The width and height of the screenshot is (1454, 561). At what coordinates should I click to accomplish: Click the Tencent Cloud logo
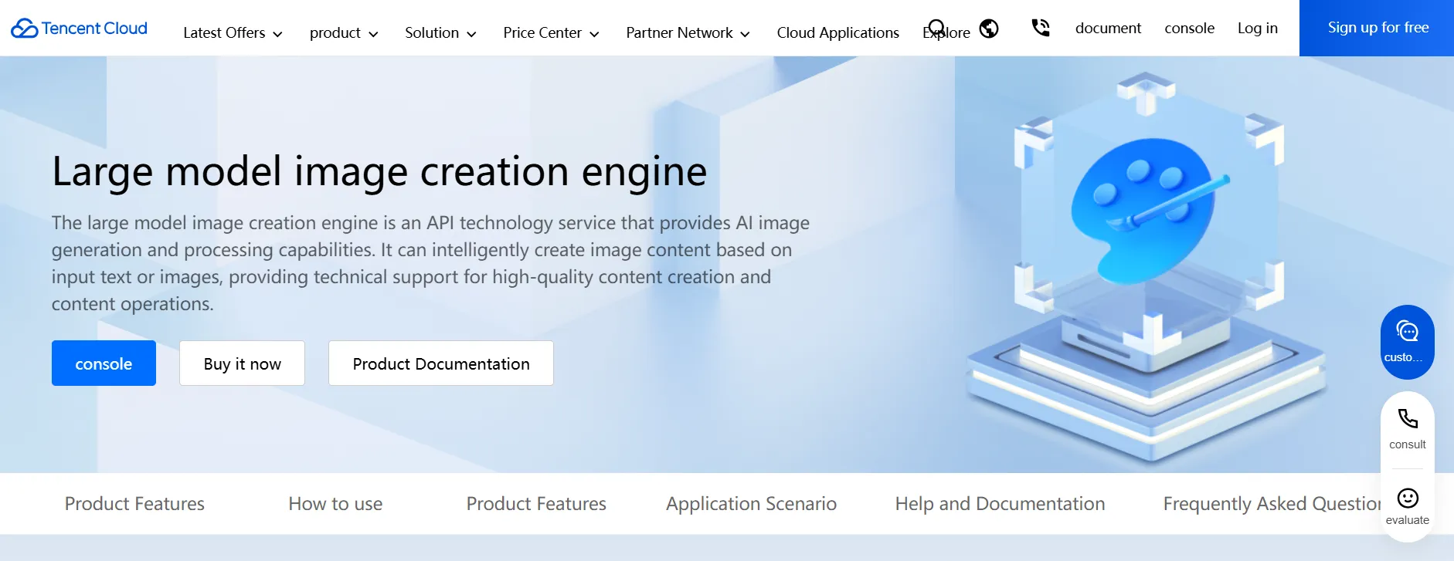[79, 29]
